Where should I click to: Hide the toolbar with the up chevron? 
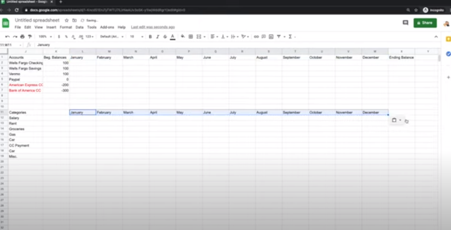click(x=436, y=37)
